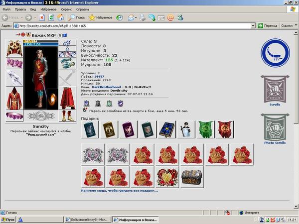Click the blue scorpion zodiac emblem
Viewport: 299px width, 224px height.
275,53
